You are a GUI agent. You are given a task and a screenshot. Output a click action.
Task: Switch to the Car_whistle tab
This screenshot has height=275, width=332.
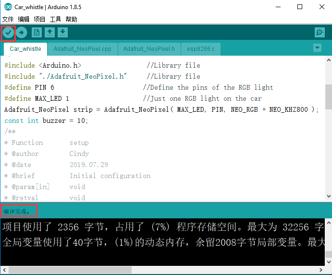pos(25,49)
